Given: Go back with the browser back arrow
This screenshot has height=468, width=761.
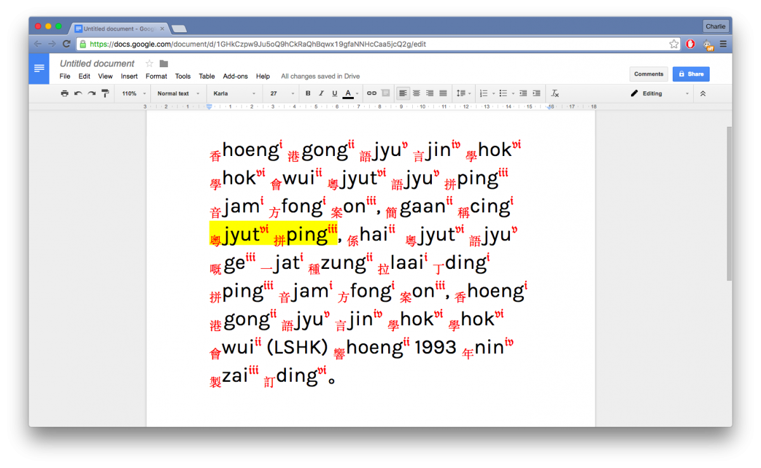Looking at the screenshot, I should click(37, 44).
